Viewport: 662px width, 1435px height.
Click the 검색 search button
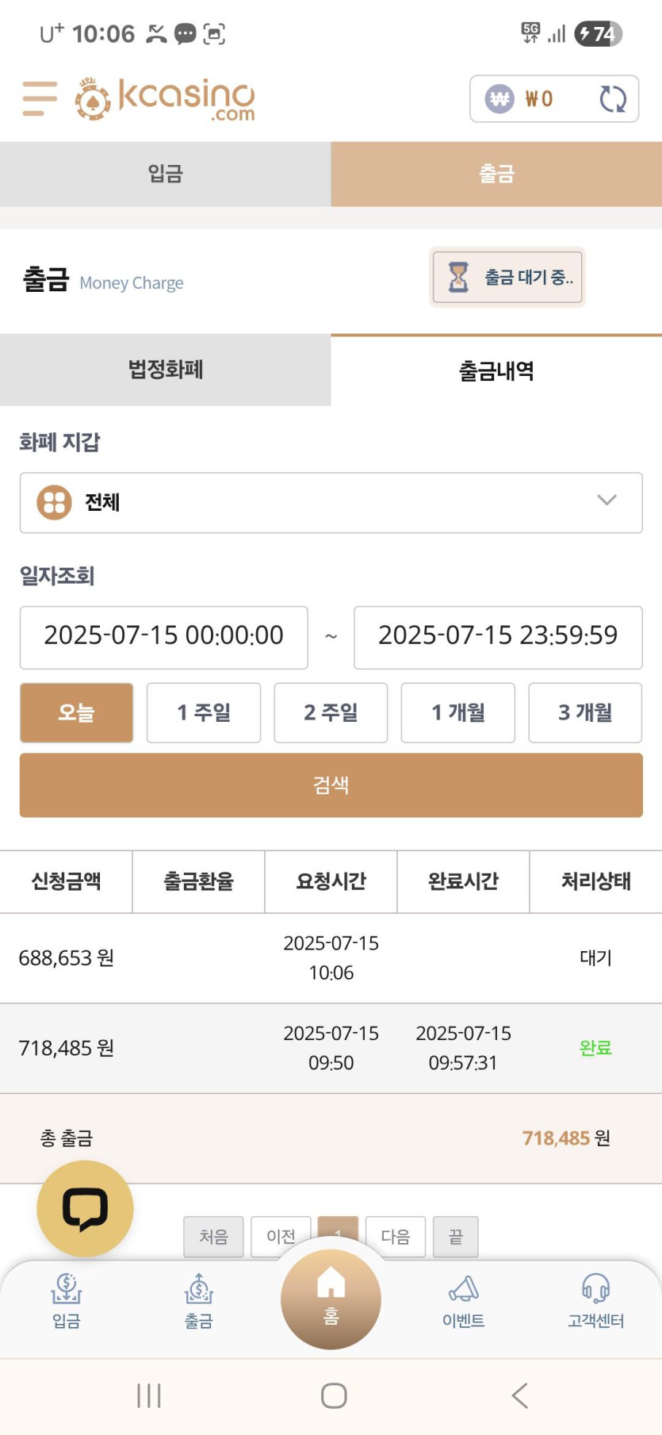[x=331, y=785]
